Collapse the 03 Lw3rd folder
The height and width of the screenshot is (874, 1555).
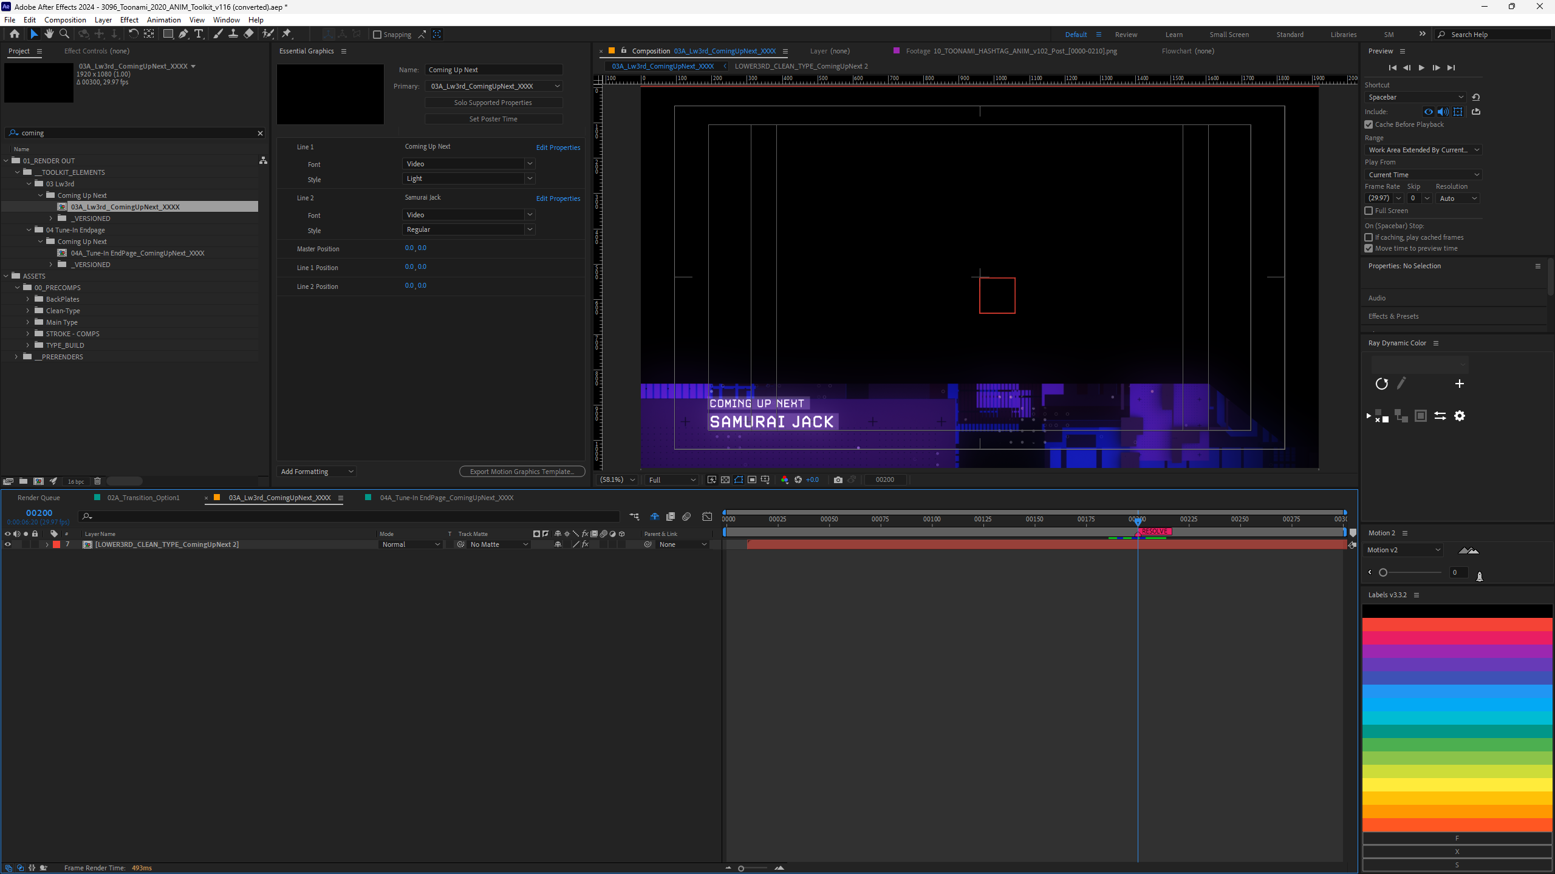(29, 184)
